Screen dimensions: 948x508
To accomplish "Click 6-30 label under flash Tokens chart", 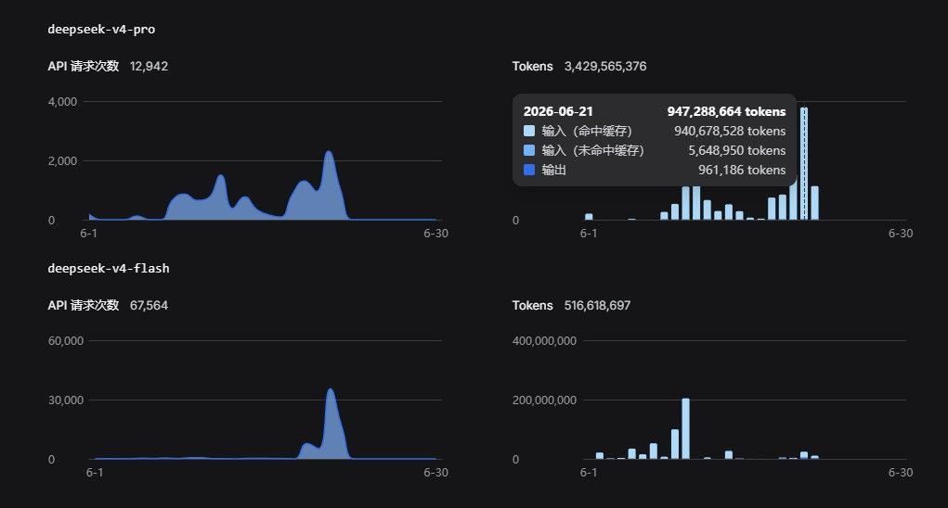I will coord(901,473).
